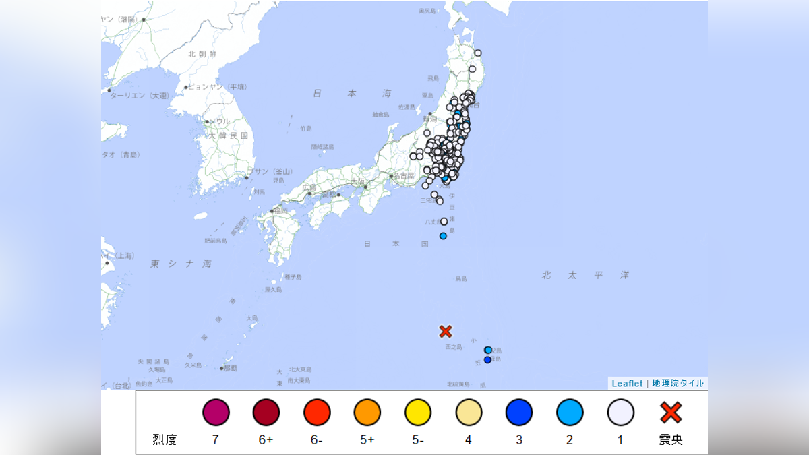The height and width of the screenshot is (455, 809).
Task: Click the 日本海 sea label
Action: pyautogui.click(x=352, y=94)
